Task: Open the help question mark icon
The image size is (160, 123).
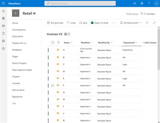Action: tap(149, 3)
